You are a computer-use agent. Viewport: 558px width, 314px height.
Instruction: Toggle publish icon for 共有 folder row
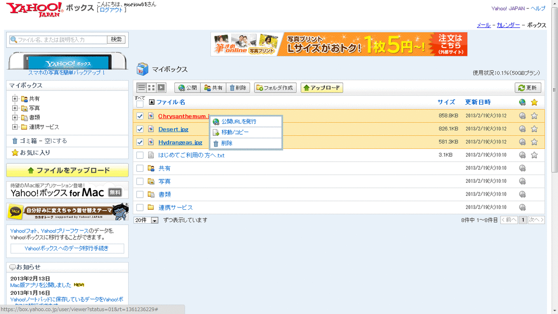pos(522,168)
